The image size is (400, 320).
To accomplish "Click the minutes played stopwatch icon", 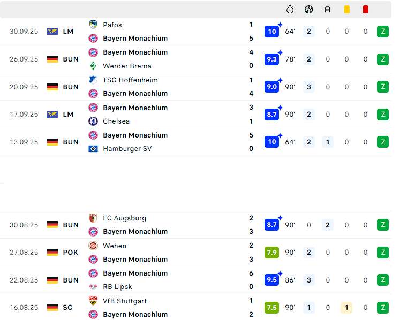I will (x=290, y=10).
